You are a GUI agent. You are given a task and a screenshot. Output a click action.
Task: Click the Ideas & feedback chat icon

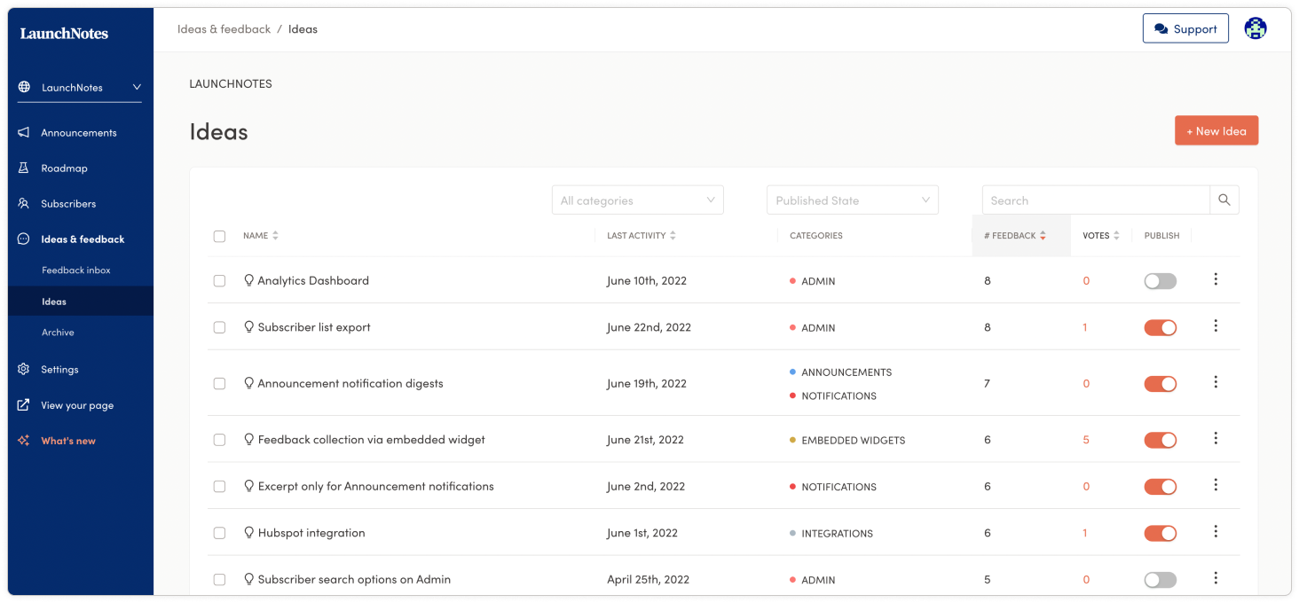pyautogui.click(x=24, y=239)
